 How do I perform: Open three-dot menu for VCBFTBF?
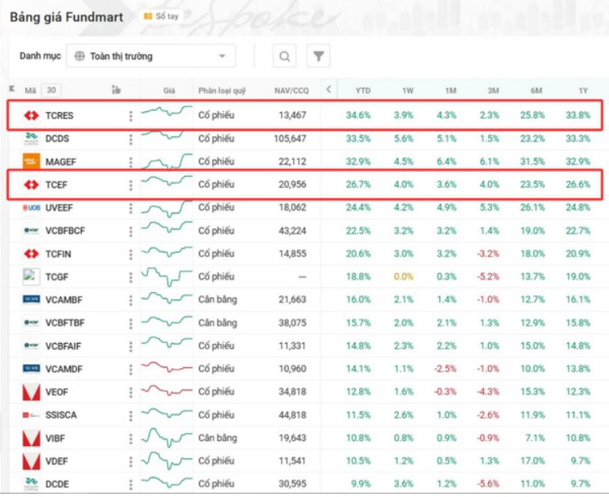point(131,323)
